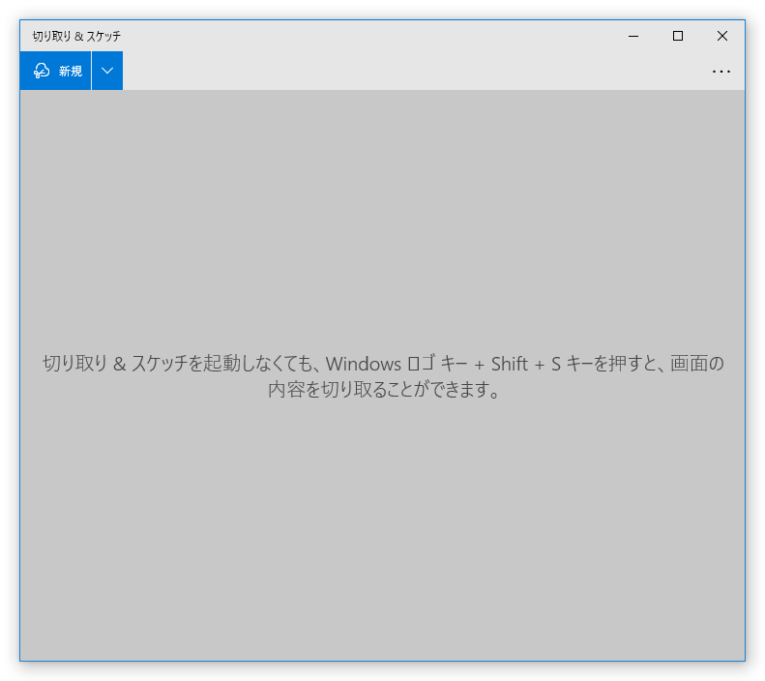Maximize the 切り取り & スケッチ window

(678, 36)
